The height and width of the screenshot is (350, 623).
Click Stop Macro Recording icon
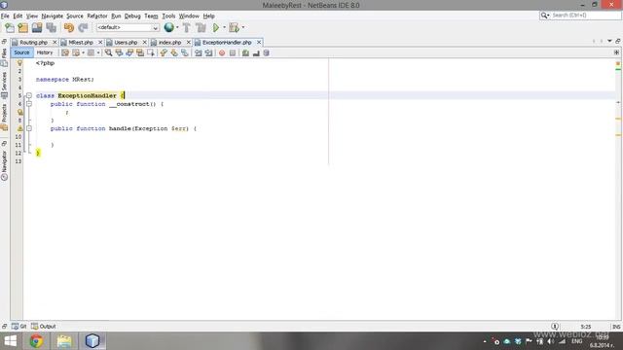[x=233, y=52]
